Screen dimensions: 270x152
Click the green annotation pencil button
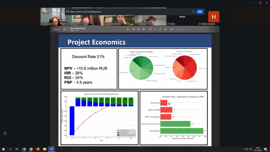pos(5,133)
